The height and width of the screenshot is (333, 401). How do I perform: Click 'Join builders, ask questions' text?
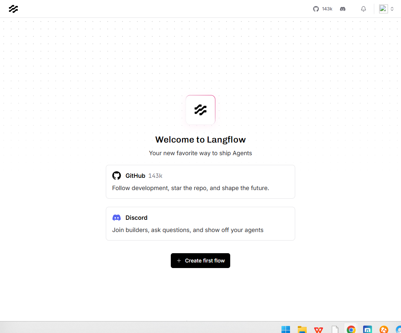click(188, 230)
